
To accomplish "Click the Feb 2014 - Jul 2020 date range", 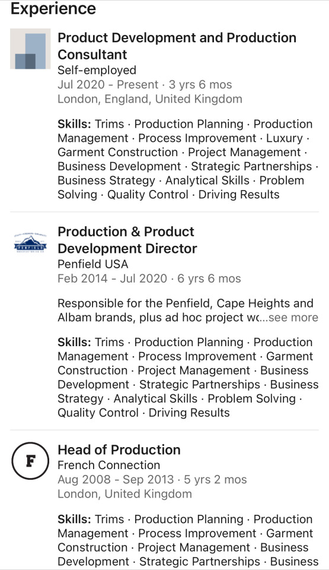I will click(112, 279).
